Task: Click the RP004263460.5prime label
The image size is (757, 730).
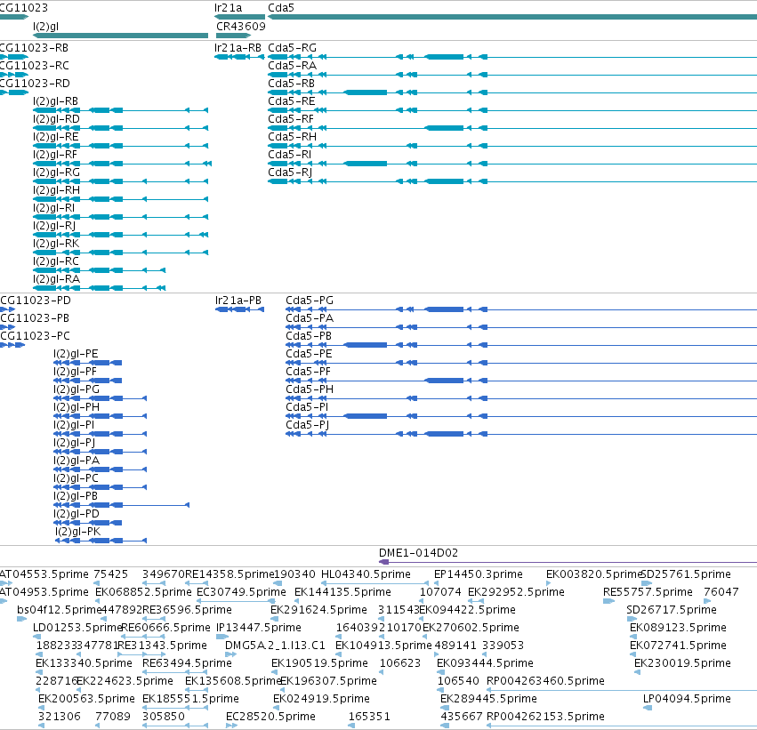Action: (545, 681)
